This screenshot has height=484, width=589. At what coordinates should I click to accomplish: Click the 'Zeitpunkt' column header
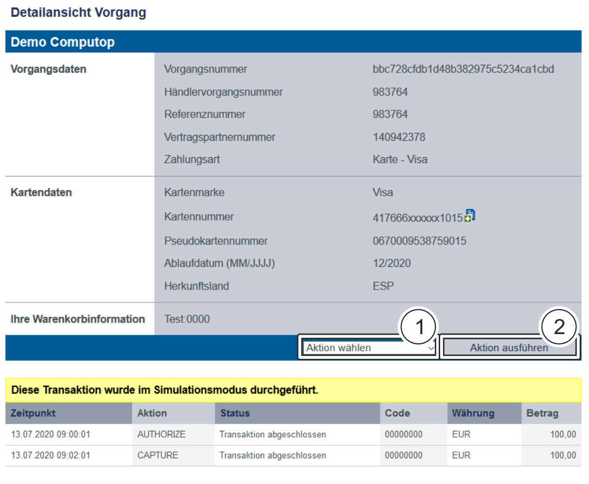33,413
